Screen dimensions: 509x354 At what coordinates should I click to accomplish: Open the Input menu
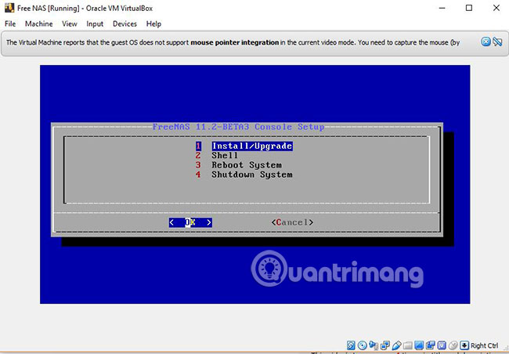click(95, 23)
